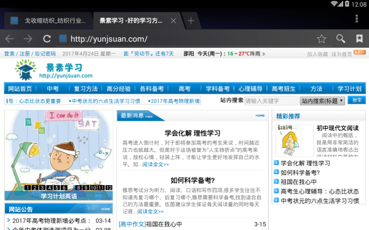Click 设为首页 link

tap(342, 54)
